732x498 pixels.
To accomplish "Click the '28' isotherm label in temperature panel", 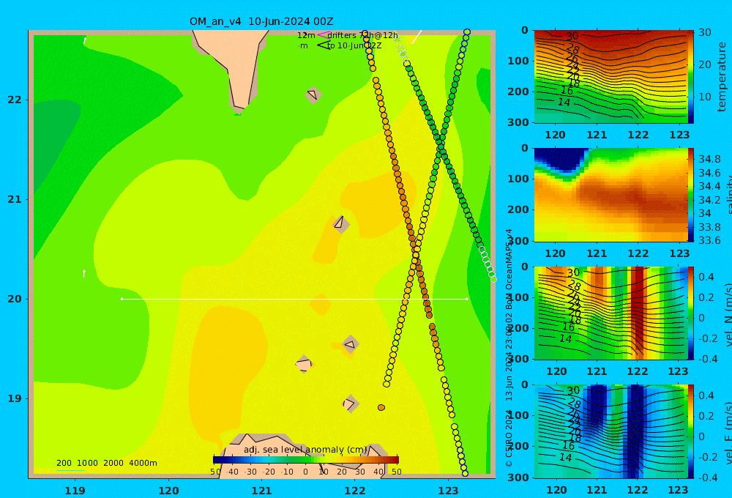I will [573, 48].
